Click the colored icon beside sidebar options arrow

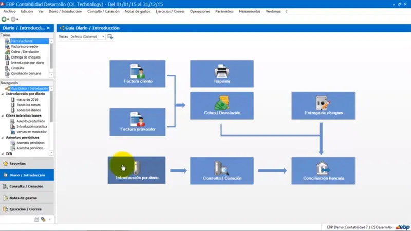pos(43,219)
